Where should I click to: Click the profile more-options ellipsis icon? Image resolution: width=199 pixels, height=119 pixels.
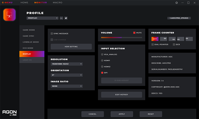[61, 18]
